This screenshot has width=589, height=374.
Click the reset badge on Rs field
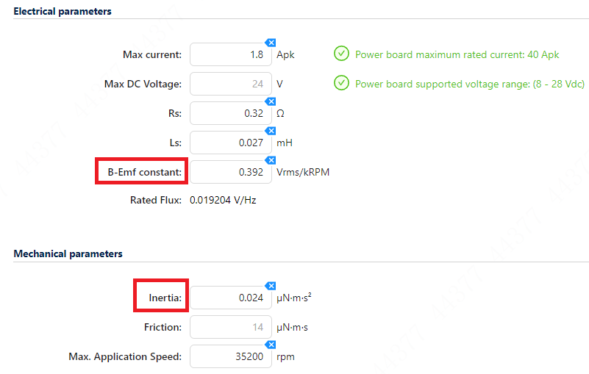tap(270, 101)
